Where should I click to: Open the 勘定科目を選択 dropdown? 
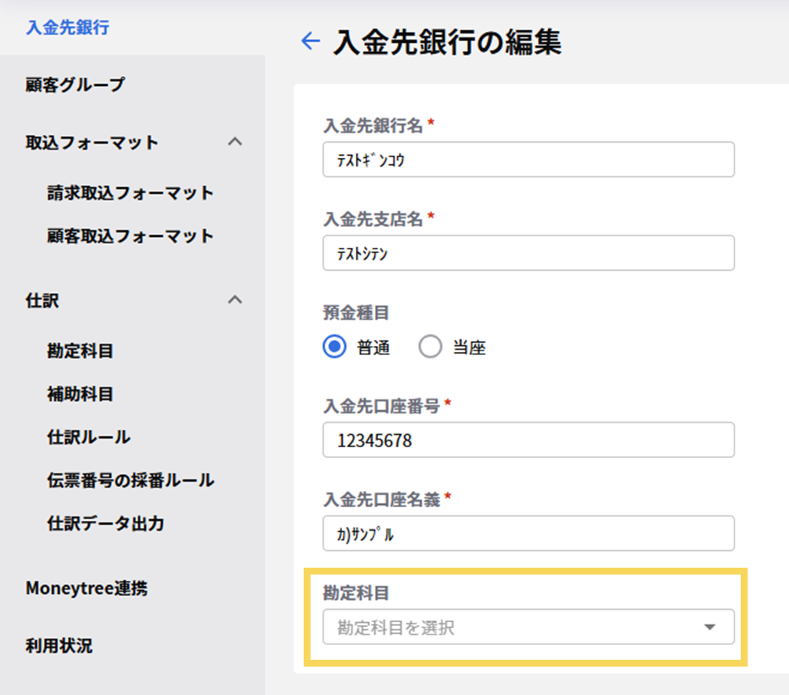tap(528, 627)
